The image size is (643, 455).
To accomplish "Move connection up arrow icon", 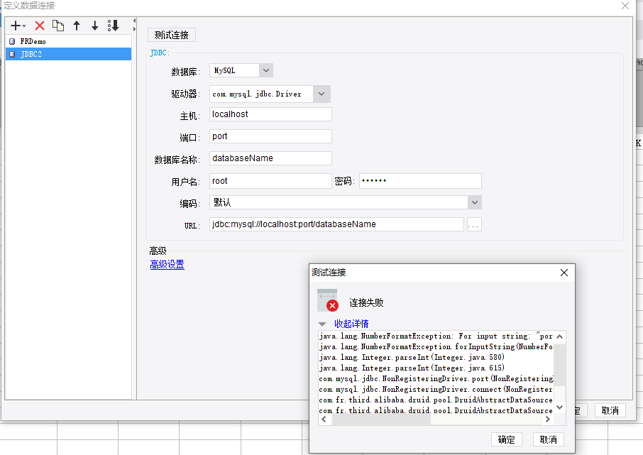I will point(77,26).
